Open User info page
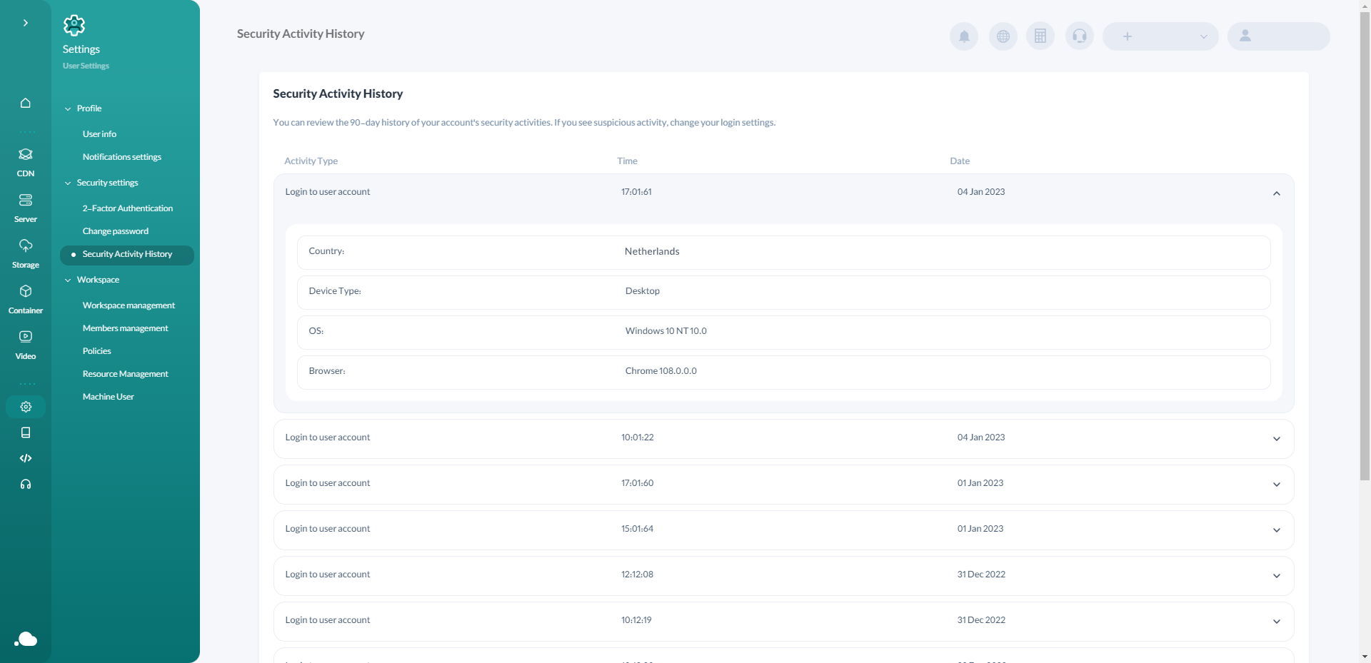 (x=99, y=134)
